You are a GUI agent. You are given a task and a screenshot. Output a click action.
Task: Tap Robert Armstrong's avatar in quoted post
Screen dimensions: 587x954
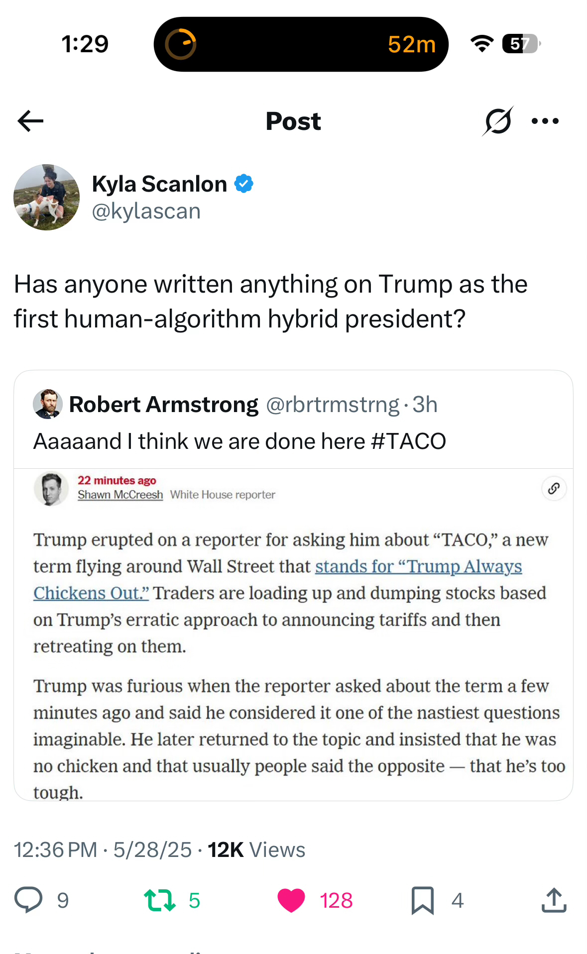click(x=48, y=404)
